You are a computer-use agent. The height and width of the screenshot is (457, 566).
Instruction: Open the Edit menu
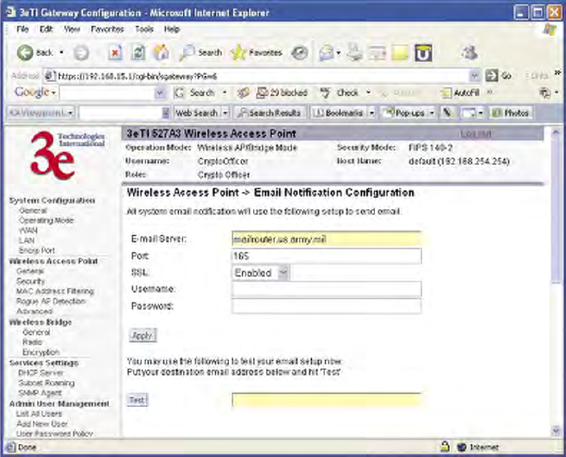tap(46, 29)
